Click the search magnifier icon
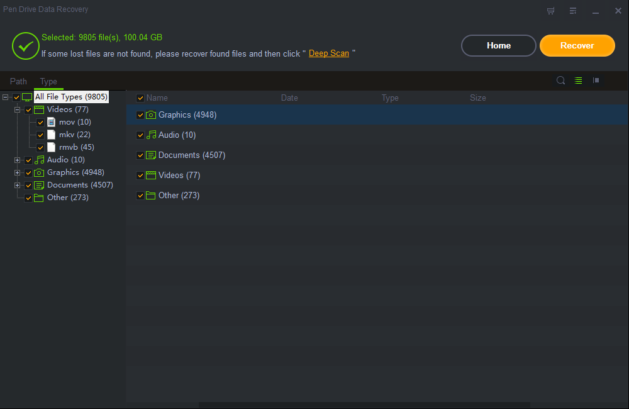The width and height of the screenshot is (629, 409). click(560, 81)
